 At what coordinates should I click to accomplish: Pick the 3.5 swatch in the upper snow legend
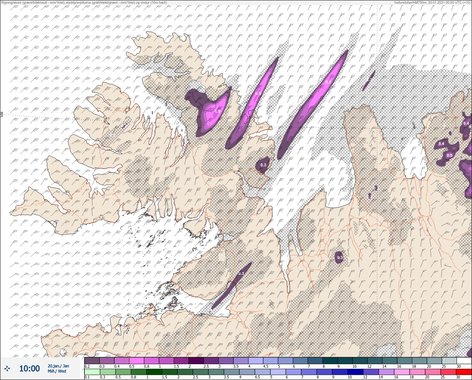[241, 360]
